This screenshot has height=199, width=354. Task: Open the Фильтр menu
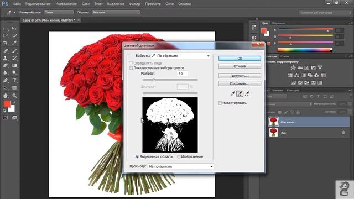pyautogui.click(x=134, y=4)
